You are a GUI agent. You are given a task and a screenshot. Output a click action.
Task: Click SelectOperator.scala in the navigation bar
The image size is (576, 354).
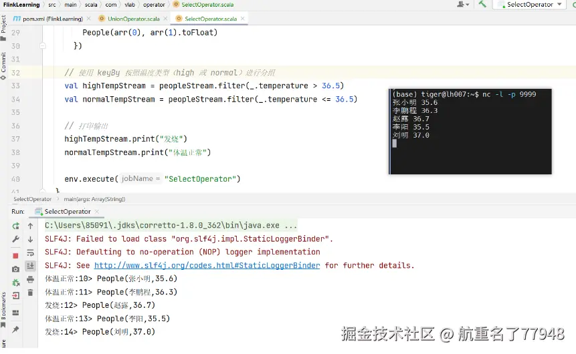(203, 5)
